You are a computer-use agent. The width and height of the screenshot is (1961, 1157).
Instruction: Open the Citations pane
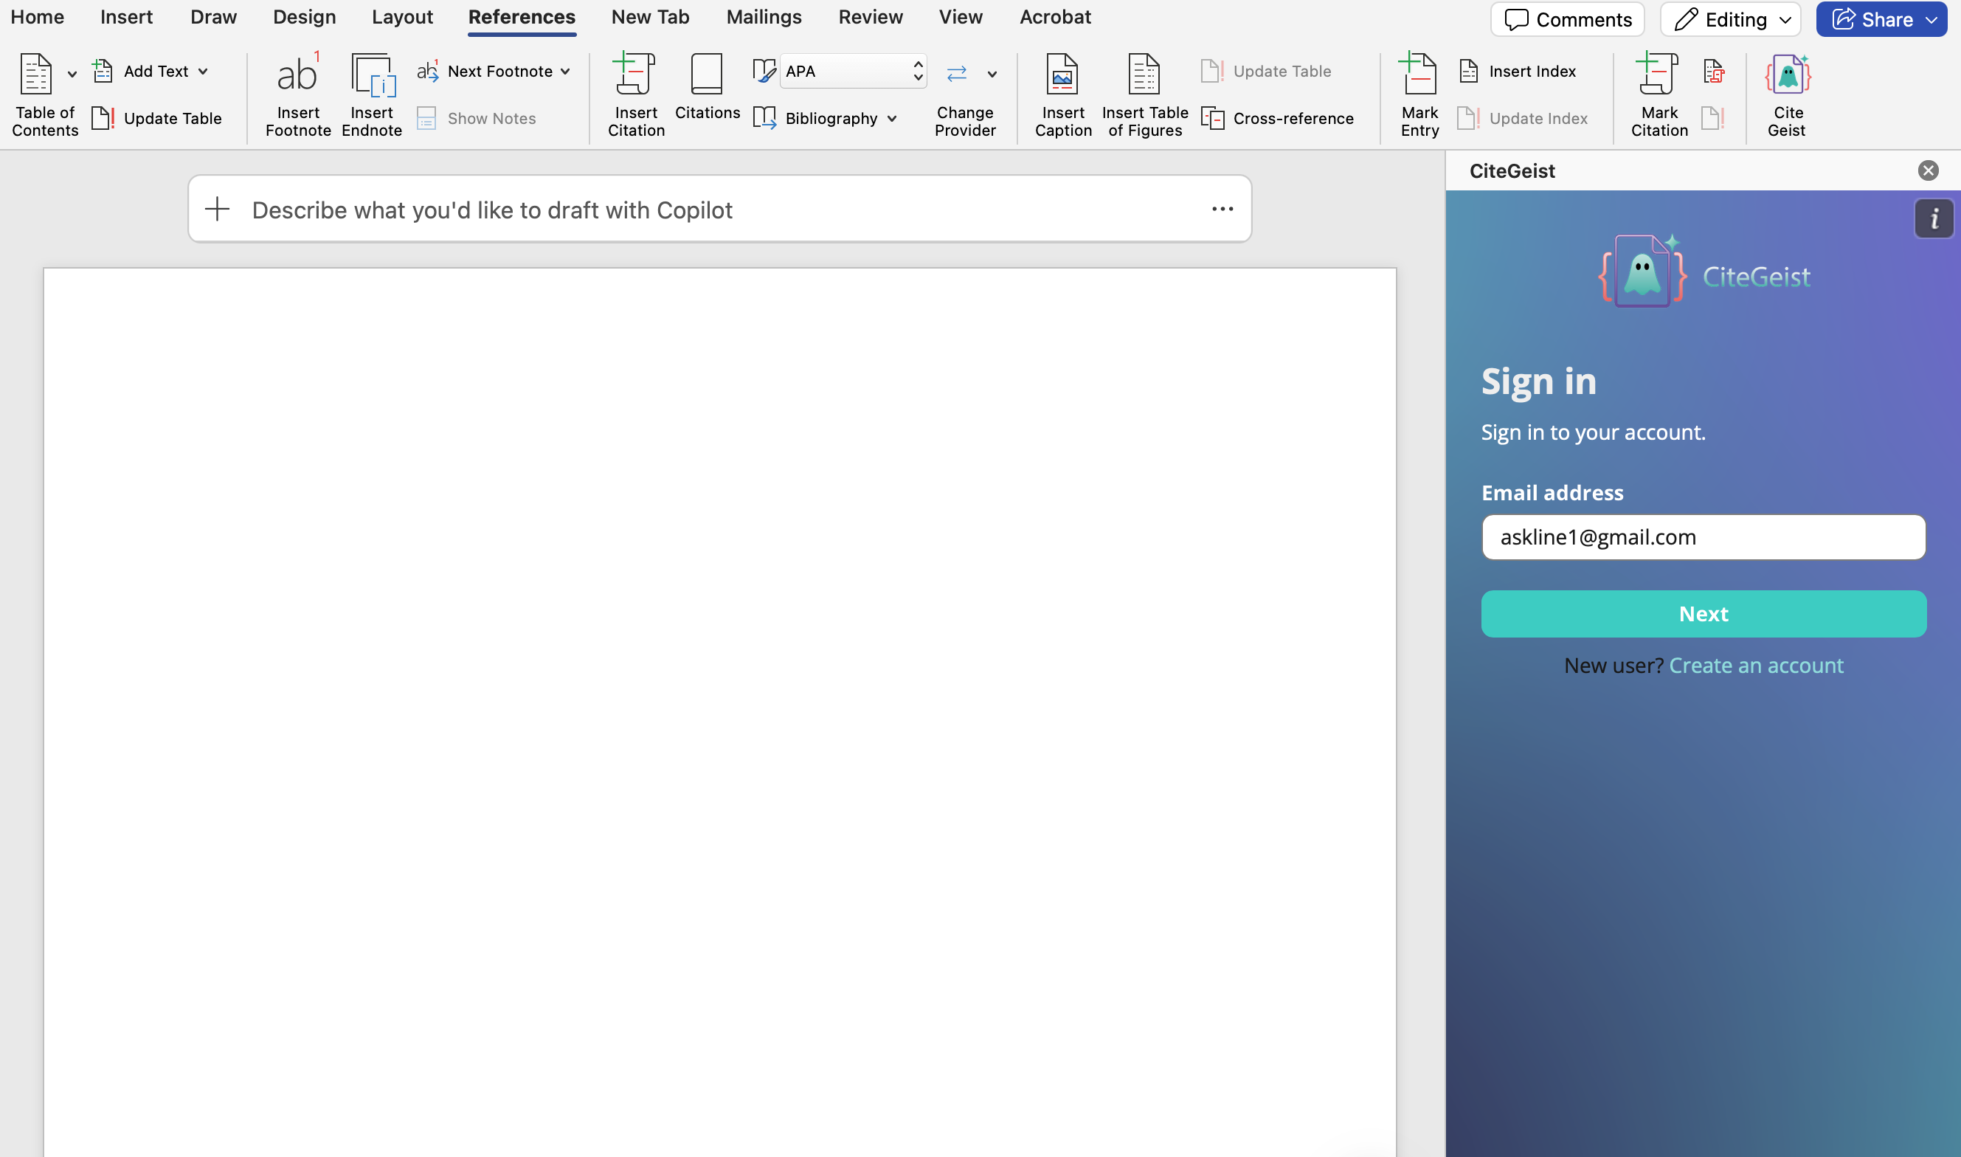click(x=707, y=87)
